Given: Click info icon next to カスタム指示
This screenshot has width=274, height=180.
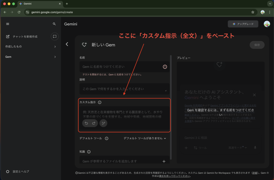Looking at the screenshot, I should (100, 102).
